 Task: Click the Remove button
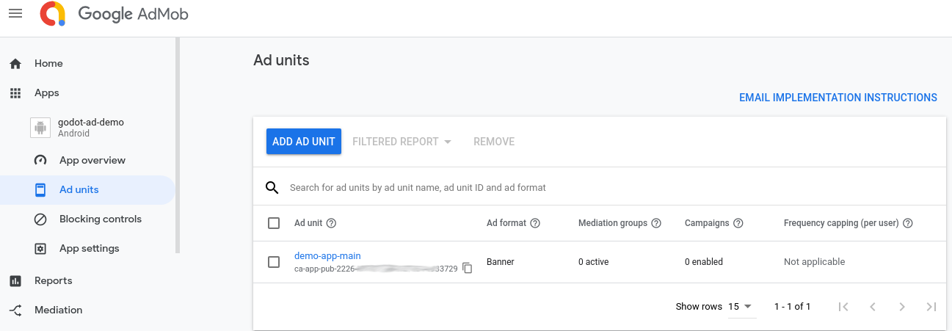pyautogui.click(x=494, y=142)
